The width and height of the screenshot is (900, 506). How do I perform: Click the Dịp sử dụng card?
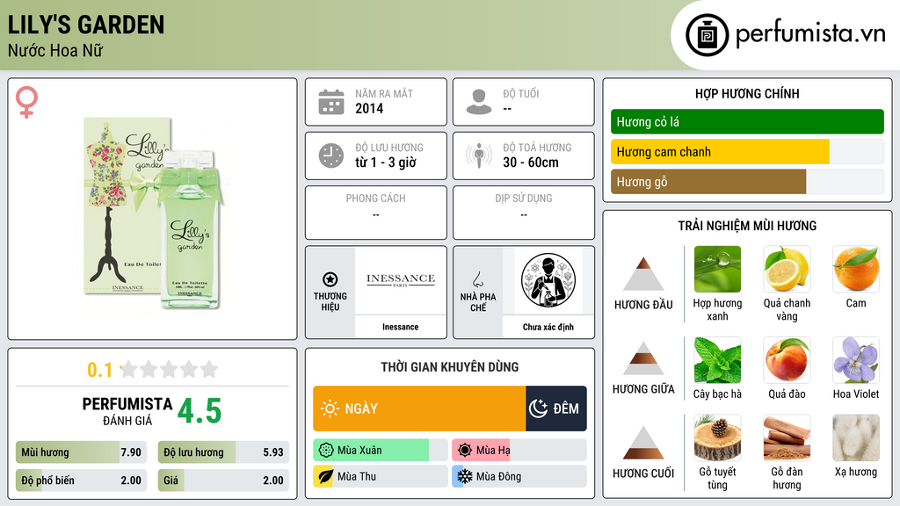click(524, 213)
